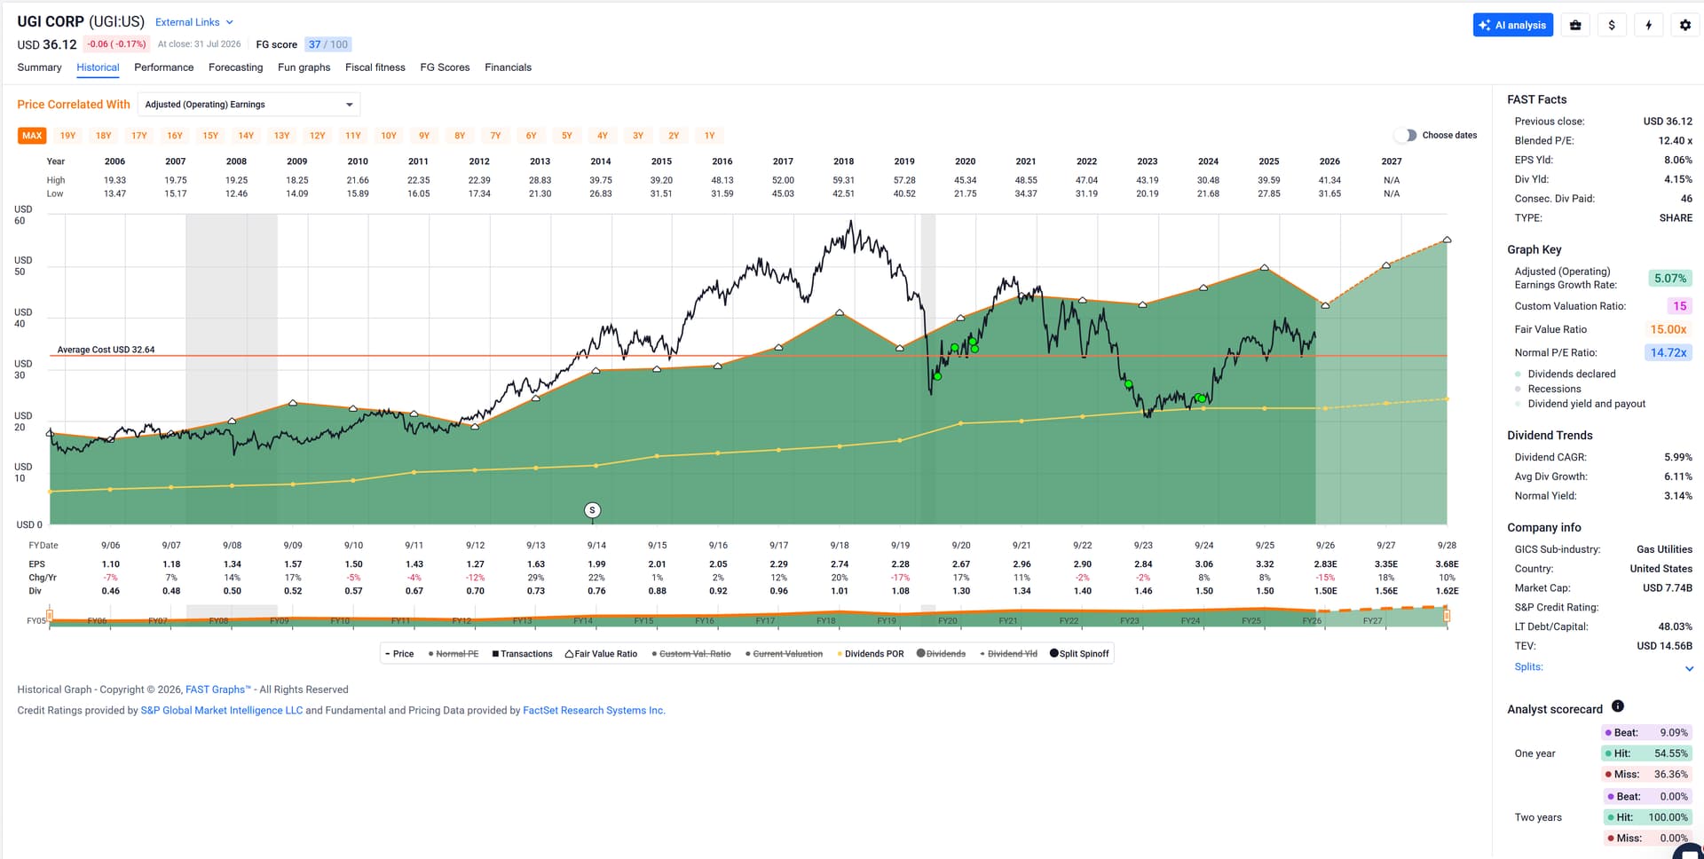This screenshot has width=1704, height=859.
Task: Toggle the Choose dates switch
Action: (x=1405, y=135)
